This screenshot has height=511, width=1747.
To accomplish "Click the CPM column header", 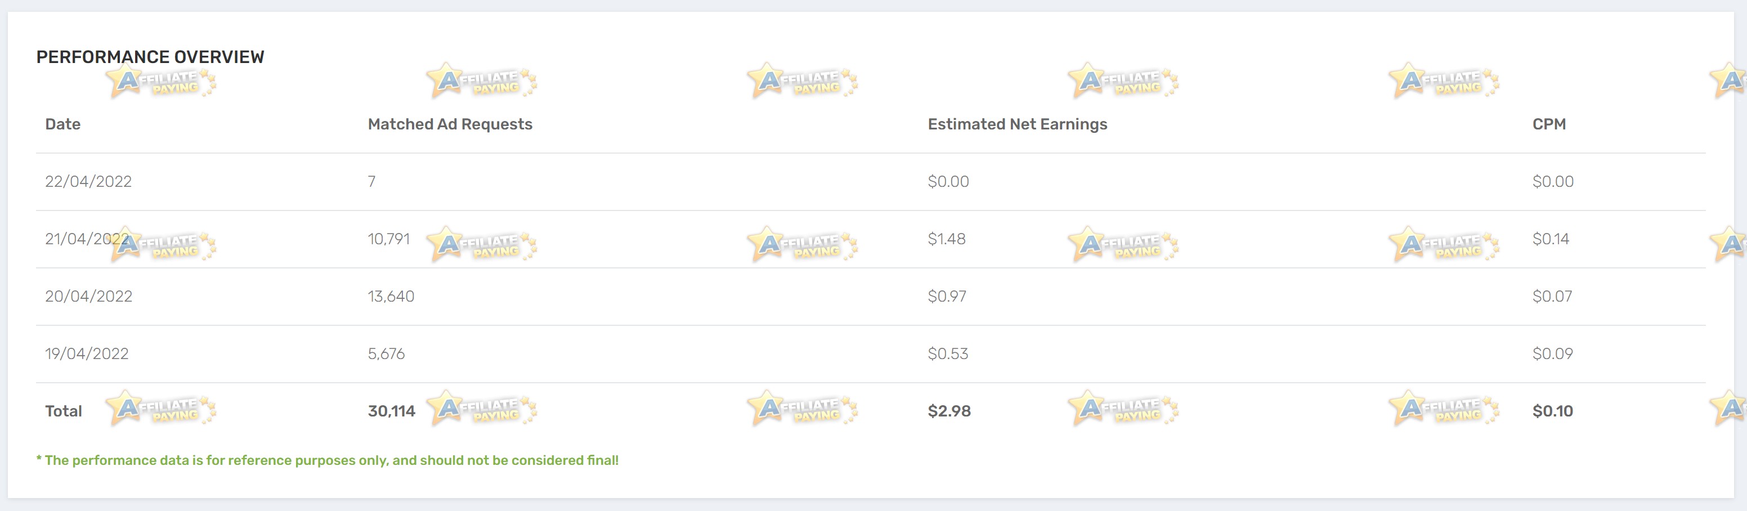I will (x=1549, y=124).
